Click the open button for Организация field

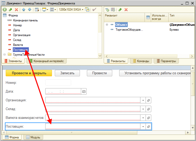[148, 100]
